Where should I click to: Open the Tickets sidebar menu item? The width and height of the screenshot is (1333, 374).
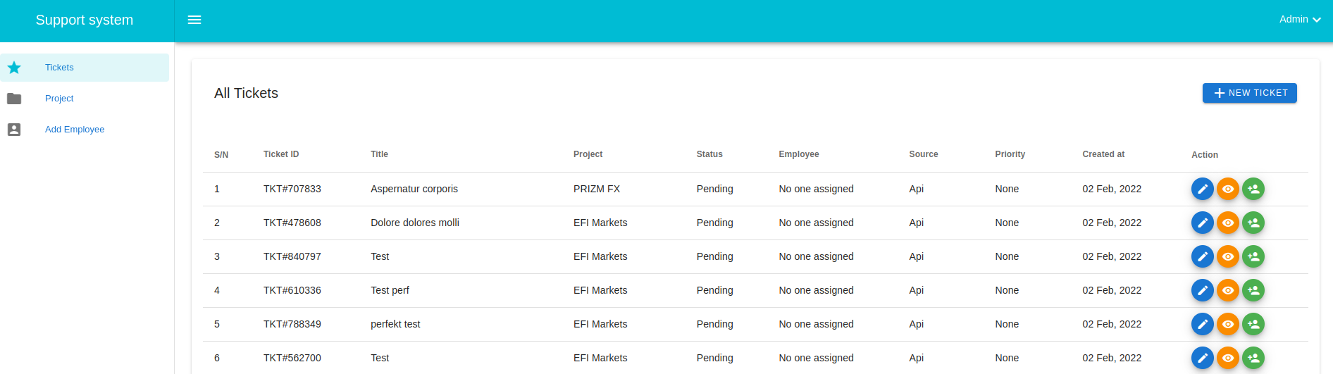(x=59, y=68)
